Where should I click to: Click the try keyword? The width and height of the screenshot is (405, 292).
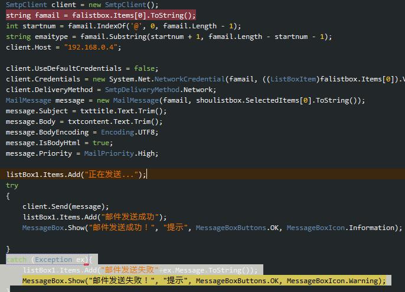12,185
